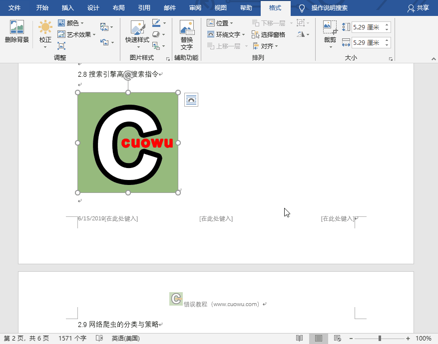Viewport: 438px width, 344px height.
Task: Switch to the 开始 home tab
Action: (42, 8)
